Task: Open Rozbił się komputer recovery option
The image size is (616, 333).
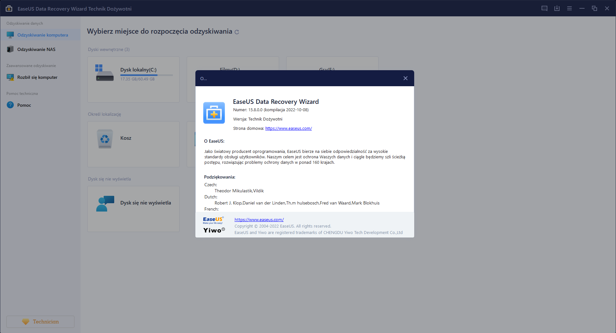Action: (40, 77)
